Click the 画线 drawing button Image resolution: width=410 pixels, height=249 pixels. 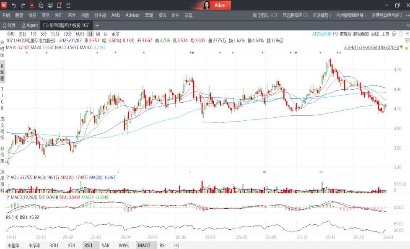tap(375, 34)
